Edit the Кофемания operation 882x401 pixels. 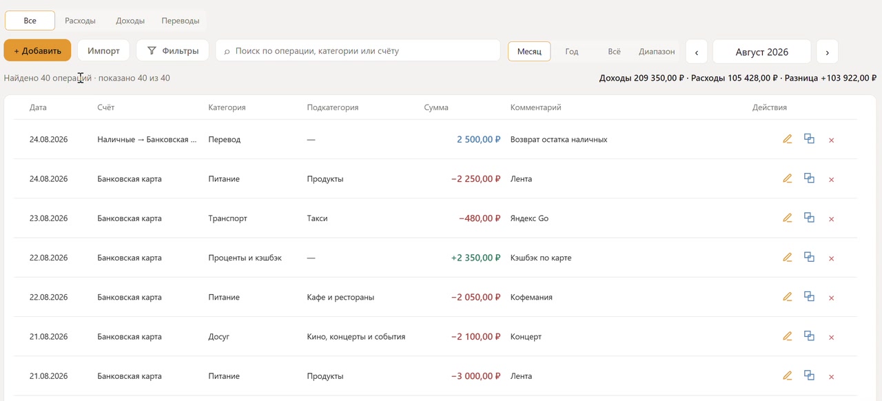pyautogui.click(x=788, y=297)
